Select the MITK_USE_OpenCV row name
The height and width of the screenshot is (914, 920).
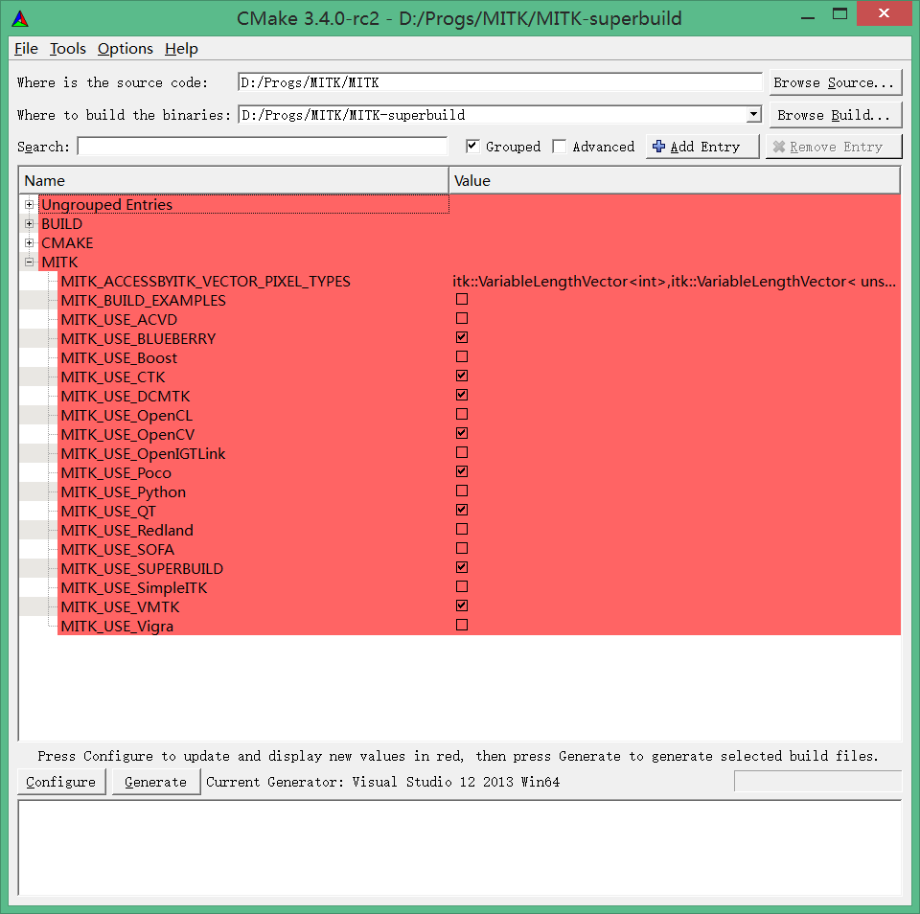tap(127, 435)
